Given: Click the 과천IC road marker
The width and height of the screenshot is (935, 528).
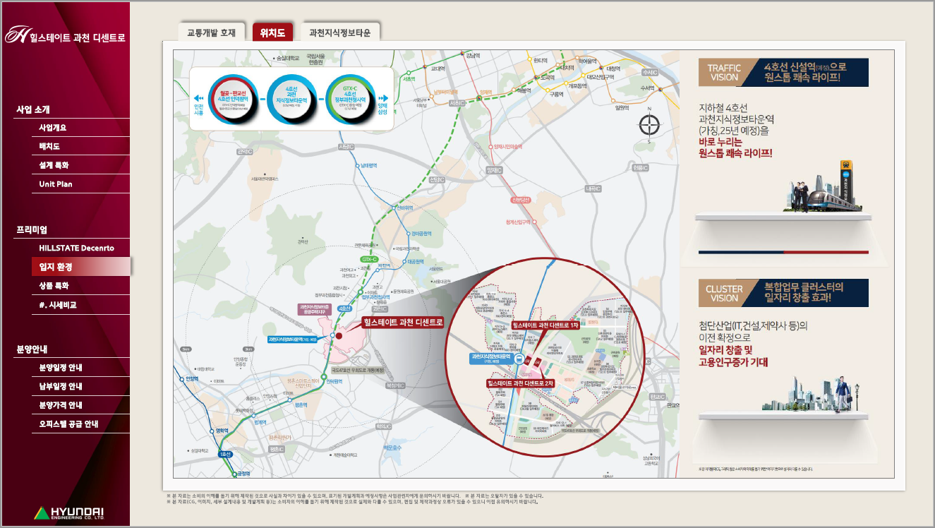Looking at the screenshot, I should click(380, 308).
